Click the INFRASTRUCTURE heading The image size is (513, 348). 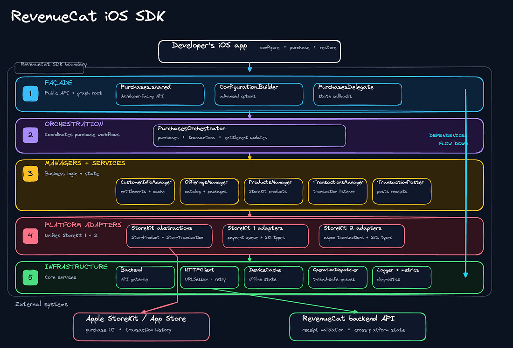(x=76, y=267)
